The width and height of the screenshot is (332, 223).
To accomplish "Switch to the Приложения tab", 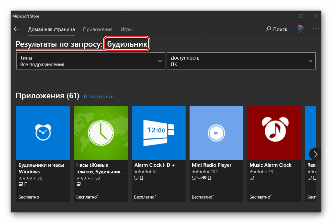I will 98,29.
